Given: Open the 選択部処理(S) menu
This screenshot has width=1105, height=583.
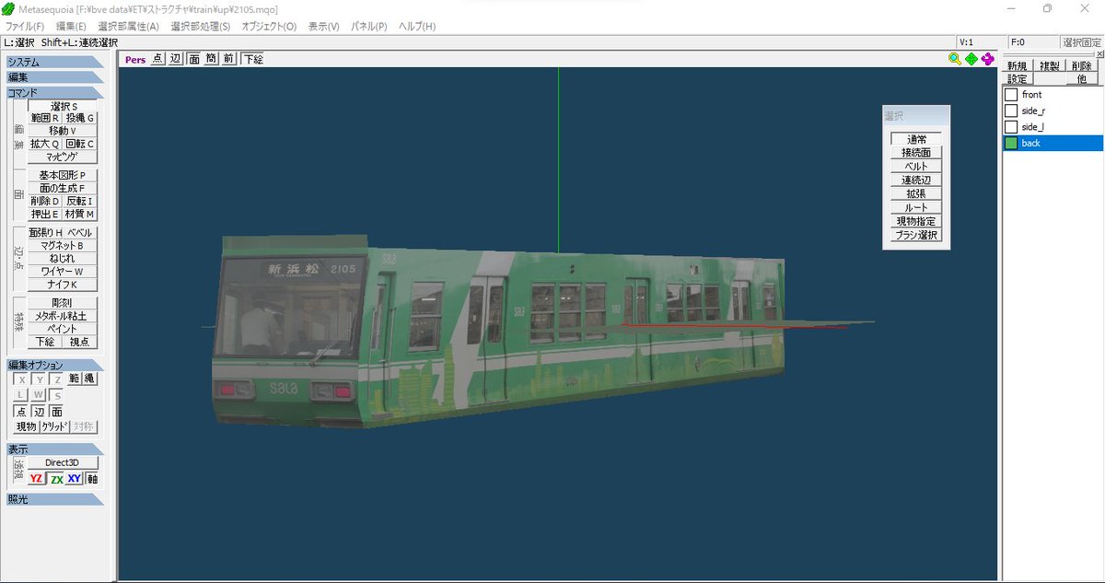Looking at the screenshot, I should pyautogui.click(x=200, y=27).
